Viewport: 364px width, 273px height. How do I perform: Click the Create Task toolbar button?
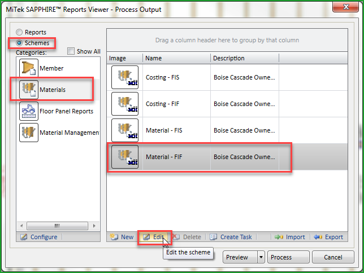click(x=231, y=237)
